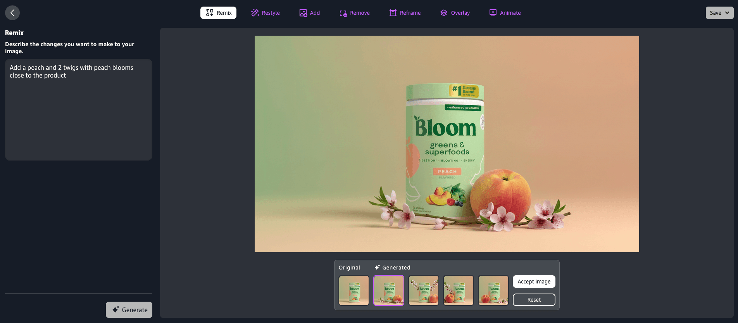Select the Remix tab
Image resolution: width=738 pixels, height=323 pixels.
[218, 13]
